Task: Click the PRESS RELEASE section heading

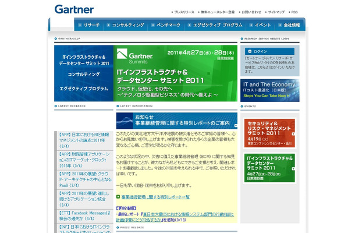Action: [x=132, y=228]
